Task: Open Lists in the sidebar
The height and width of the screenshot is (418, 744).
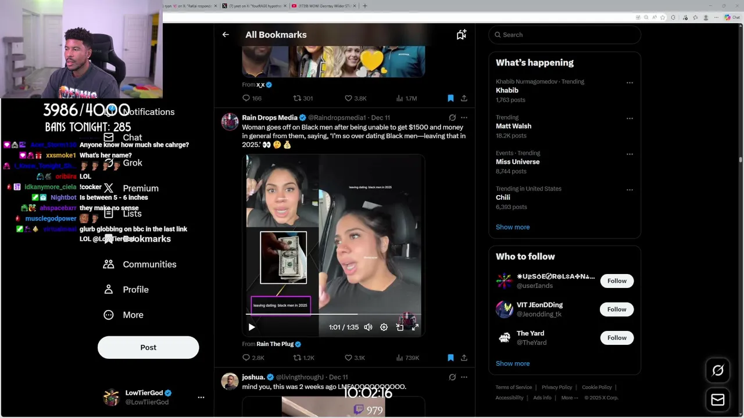Action: coord(123,214)
